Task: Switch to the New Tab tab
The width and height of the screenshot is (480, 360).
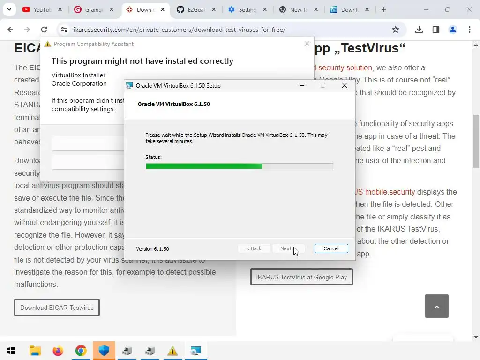Action: click(298, 9)
